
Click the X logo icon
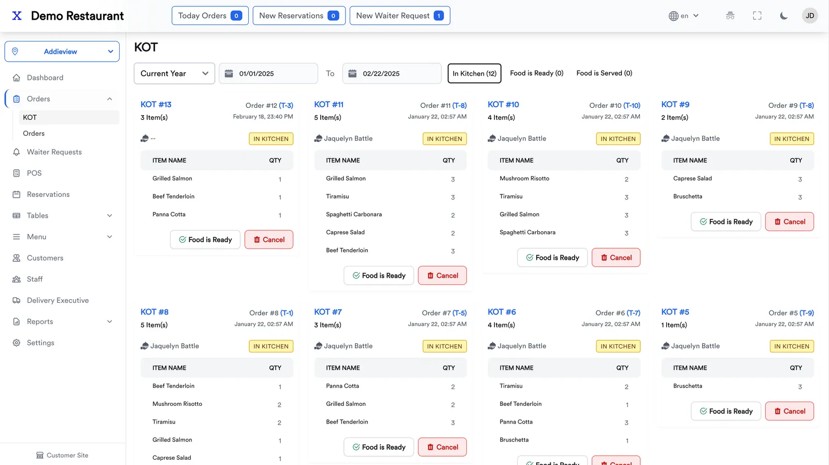click(x=17, y=16)
